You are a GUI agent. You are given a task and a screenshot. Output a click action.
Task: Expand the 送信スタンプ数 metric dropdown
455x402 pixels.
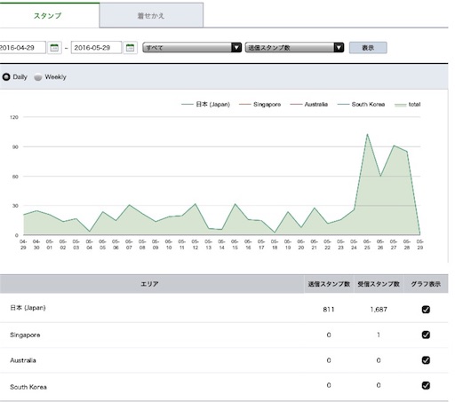point(294,48)
